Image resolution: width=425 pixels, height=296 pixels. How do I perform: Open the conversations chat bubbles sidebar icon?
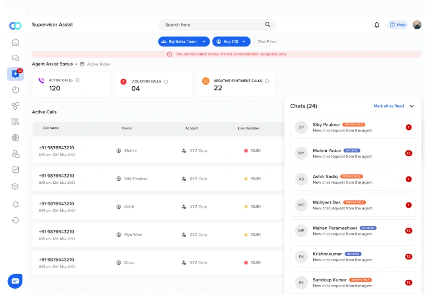pos(16,58)
